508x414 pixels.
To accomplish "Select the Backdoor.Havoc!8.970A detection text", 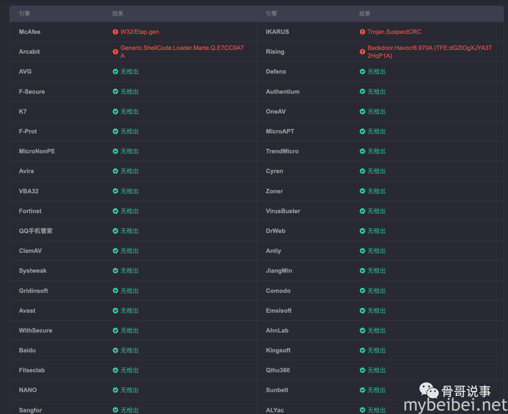I will tap(429, 52).
